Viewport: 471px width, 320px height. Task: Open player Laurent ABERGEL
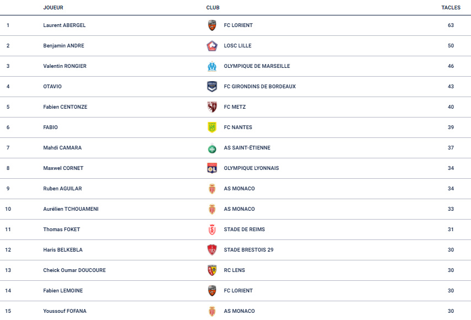click(x=64, y=25)
